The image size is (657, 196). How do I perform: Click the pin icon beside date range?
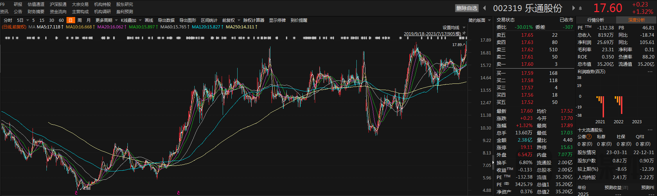(x=464, y=33)
